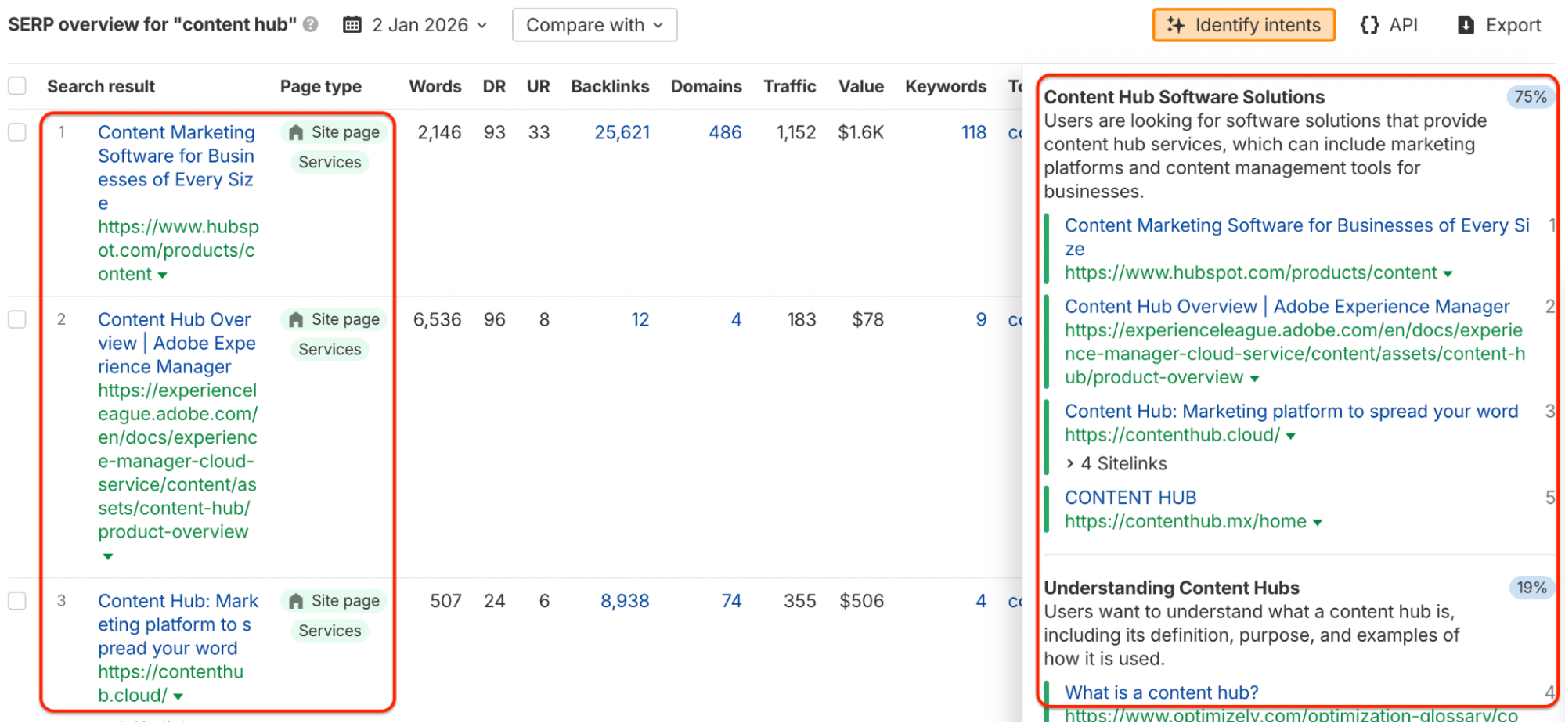Click the house icon on contenthub.cloud result

tap(295, 600)
